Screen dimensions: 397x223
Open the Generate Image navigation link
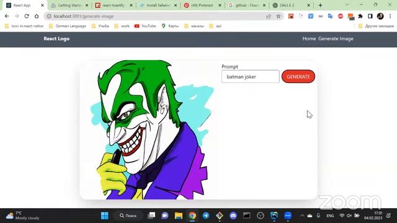tap(336, 38)
